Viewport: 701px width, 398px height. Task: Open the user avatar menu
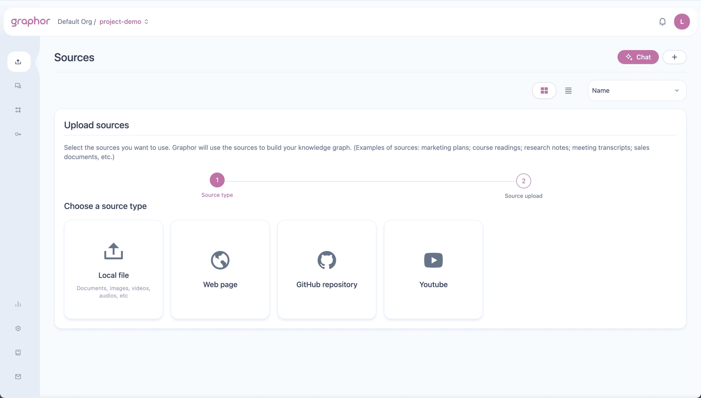point(682,21)
